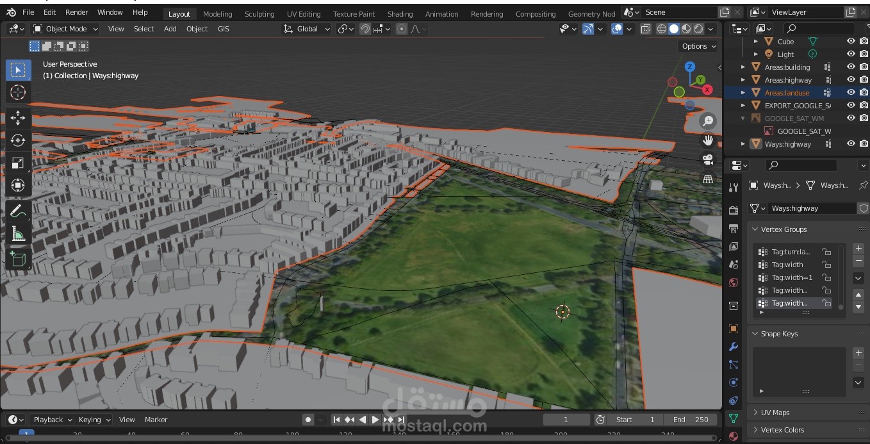870x444 pixels.
Task: Open the Transform Orientation dropdown showing Global
Action: coord(306,29)
